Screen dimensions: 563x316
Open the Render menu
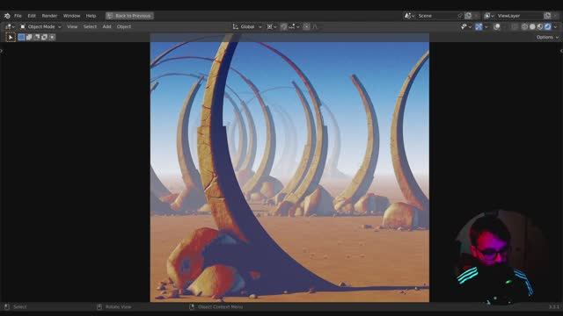coord(49,16)
